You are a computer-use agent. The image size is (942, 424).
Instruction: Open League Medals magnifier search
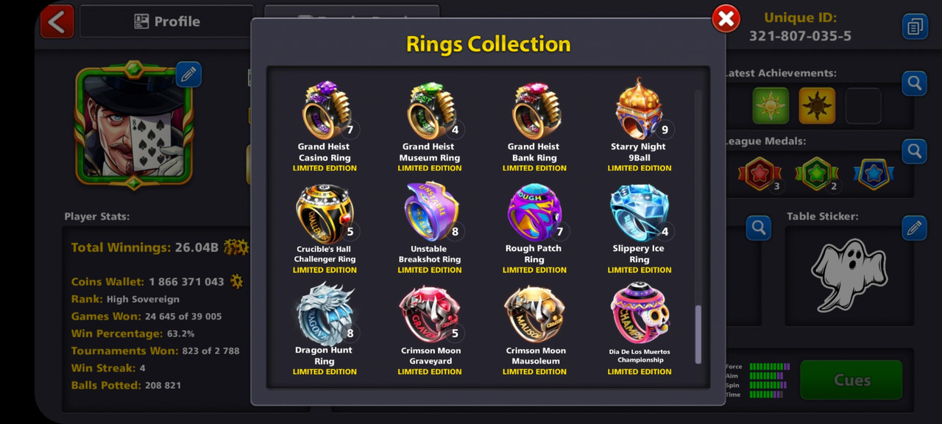915,152
